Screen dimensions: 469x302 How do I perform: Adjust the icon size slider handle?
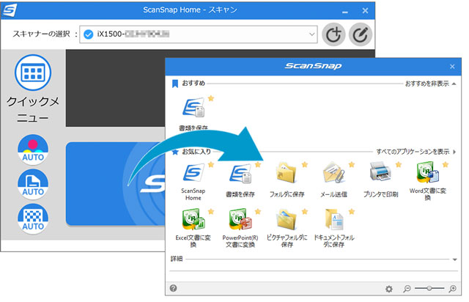[429, 288]
